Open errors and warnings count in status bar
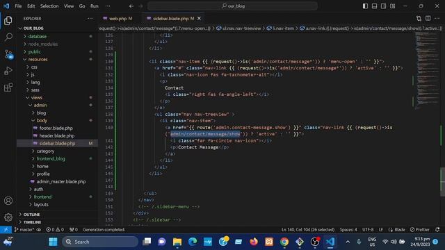 (x=55, y=230)
